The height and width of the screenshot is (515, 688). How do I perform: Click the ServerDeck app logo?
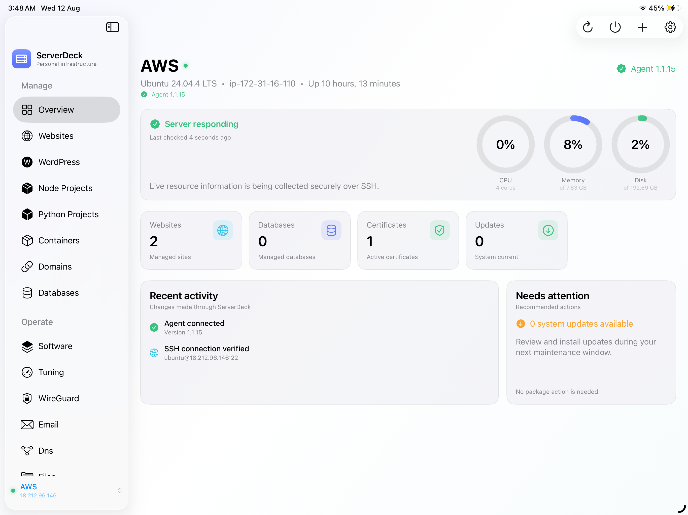(21, 59)
